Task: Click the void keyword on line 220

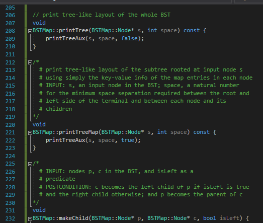Action: tap(39, 124)
